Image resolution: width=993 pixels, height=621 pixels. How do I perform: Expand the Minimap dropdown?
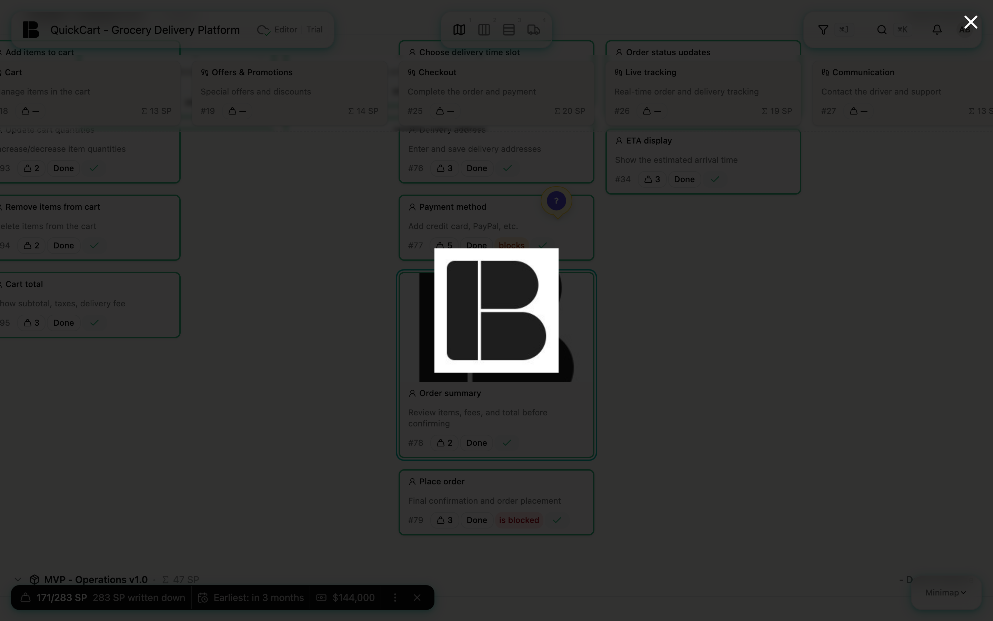945,593
